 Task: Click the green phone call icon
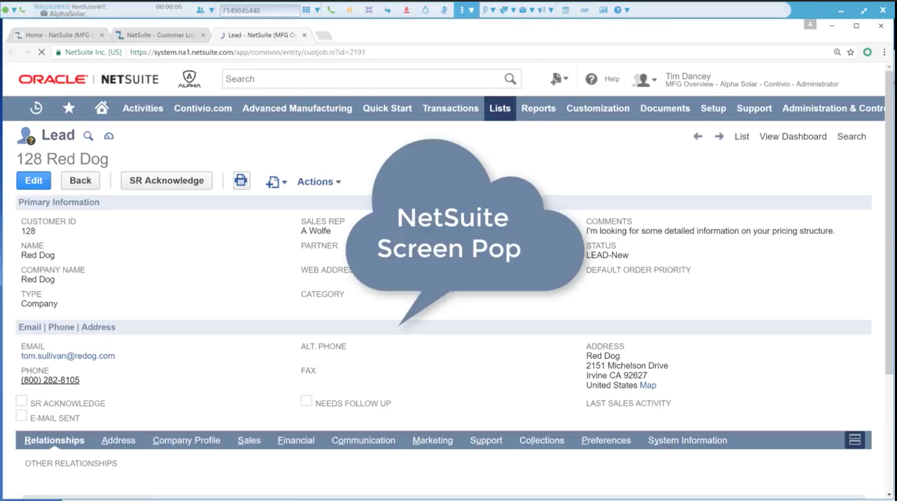point(331,10)
